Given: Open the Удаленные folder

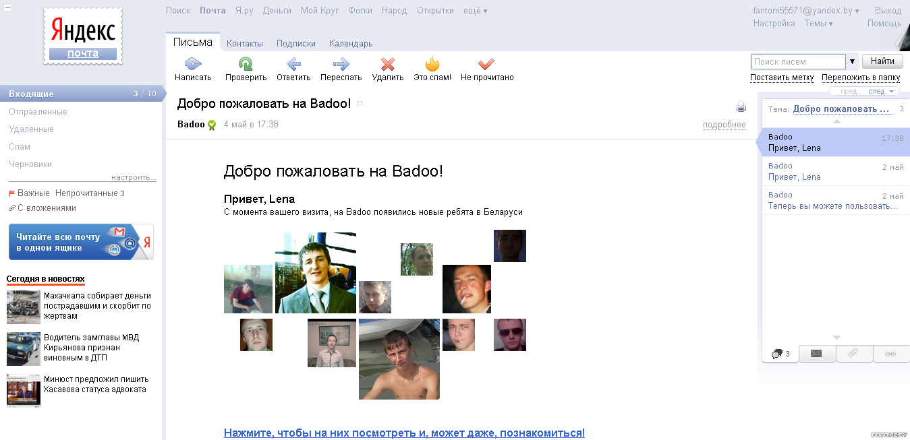Looking at the screenshot, I should click(32, 129).
